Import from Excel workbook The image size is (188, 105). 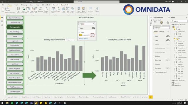coord(23,10)
